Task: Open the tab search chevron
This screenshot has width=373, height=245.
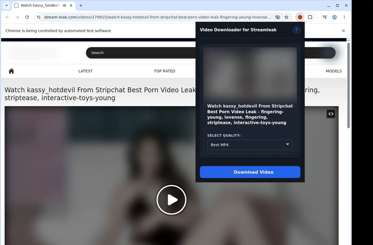Action: (7, 5)
